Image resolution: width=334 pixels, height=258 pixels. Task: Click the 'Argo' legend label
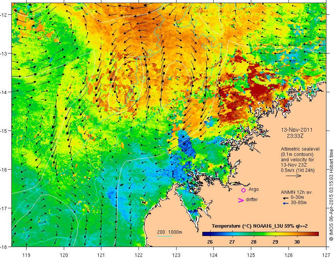click(x=254, y=189)
